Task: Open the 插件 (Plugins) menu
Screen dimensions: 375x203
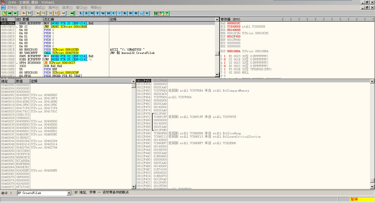Action: point(54,8)
